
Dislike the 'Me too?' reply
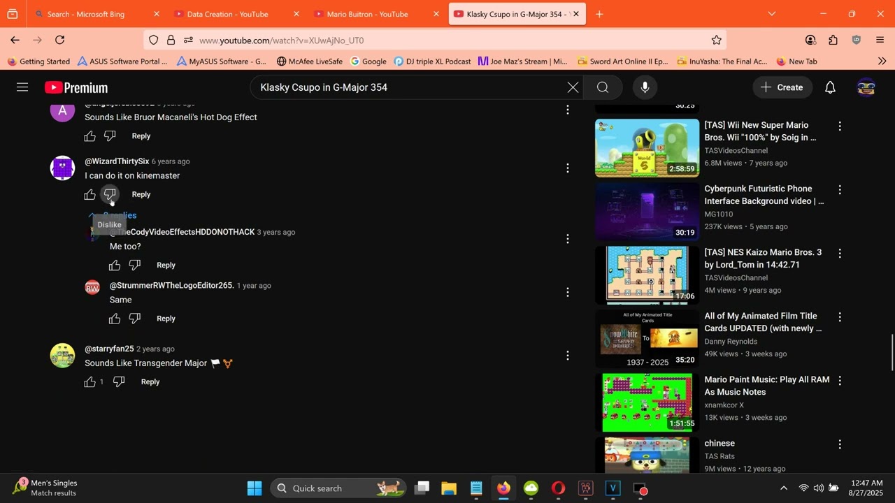click(135, 265)
